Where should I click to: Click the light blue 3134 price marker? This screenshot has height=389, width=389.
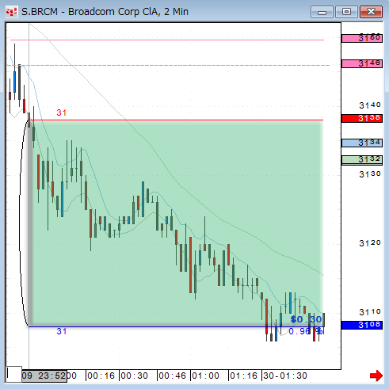(362, 143)
